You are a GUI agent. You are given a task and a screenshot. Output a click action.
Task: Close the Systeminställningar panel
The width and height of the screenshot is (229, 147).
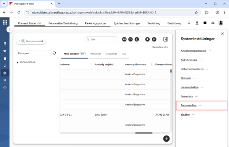[223, 34]
